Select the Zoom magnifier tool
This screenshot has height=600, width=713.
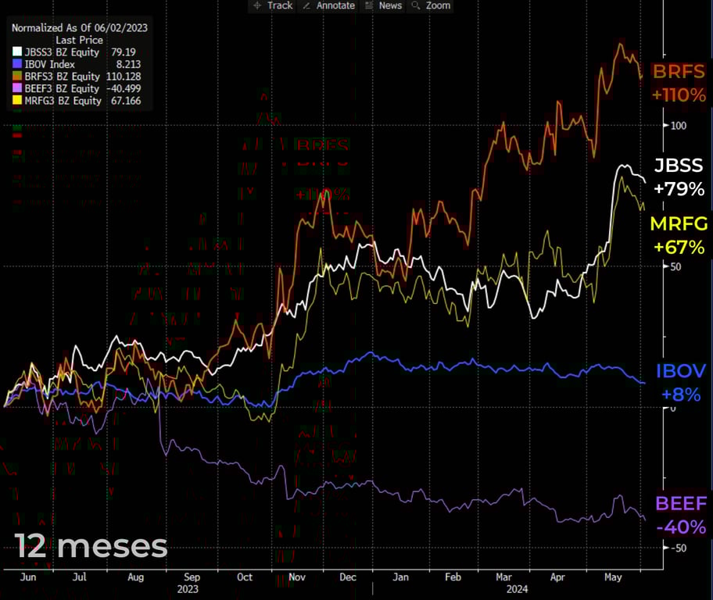click(x=431, y=5)
